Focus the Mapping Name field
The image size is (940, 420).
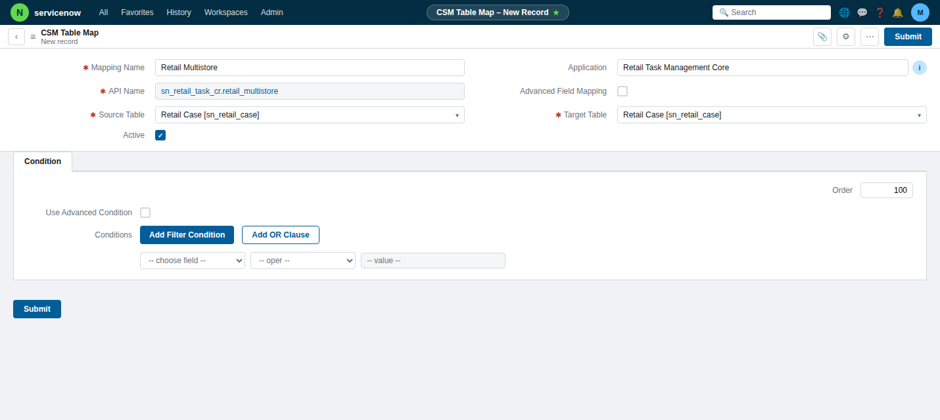(x=310, y=68)
